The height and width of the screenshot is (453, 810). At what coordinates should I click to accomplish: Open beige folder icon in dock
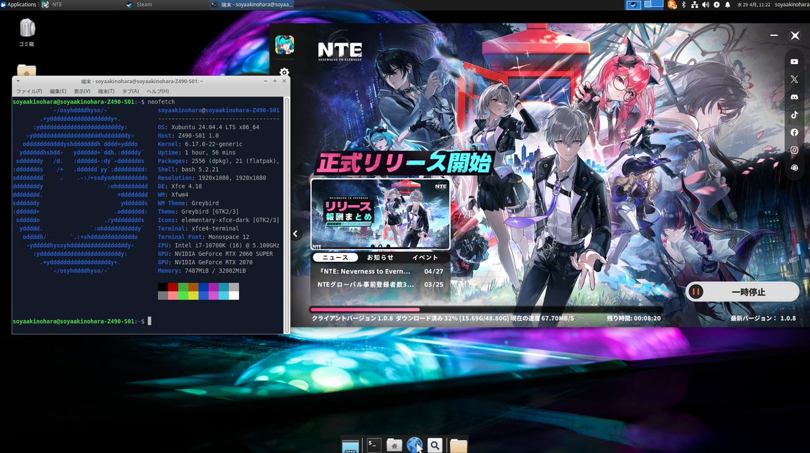pos(457,446)
